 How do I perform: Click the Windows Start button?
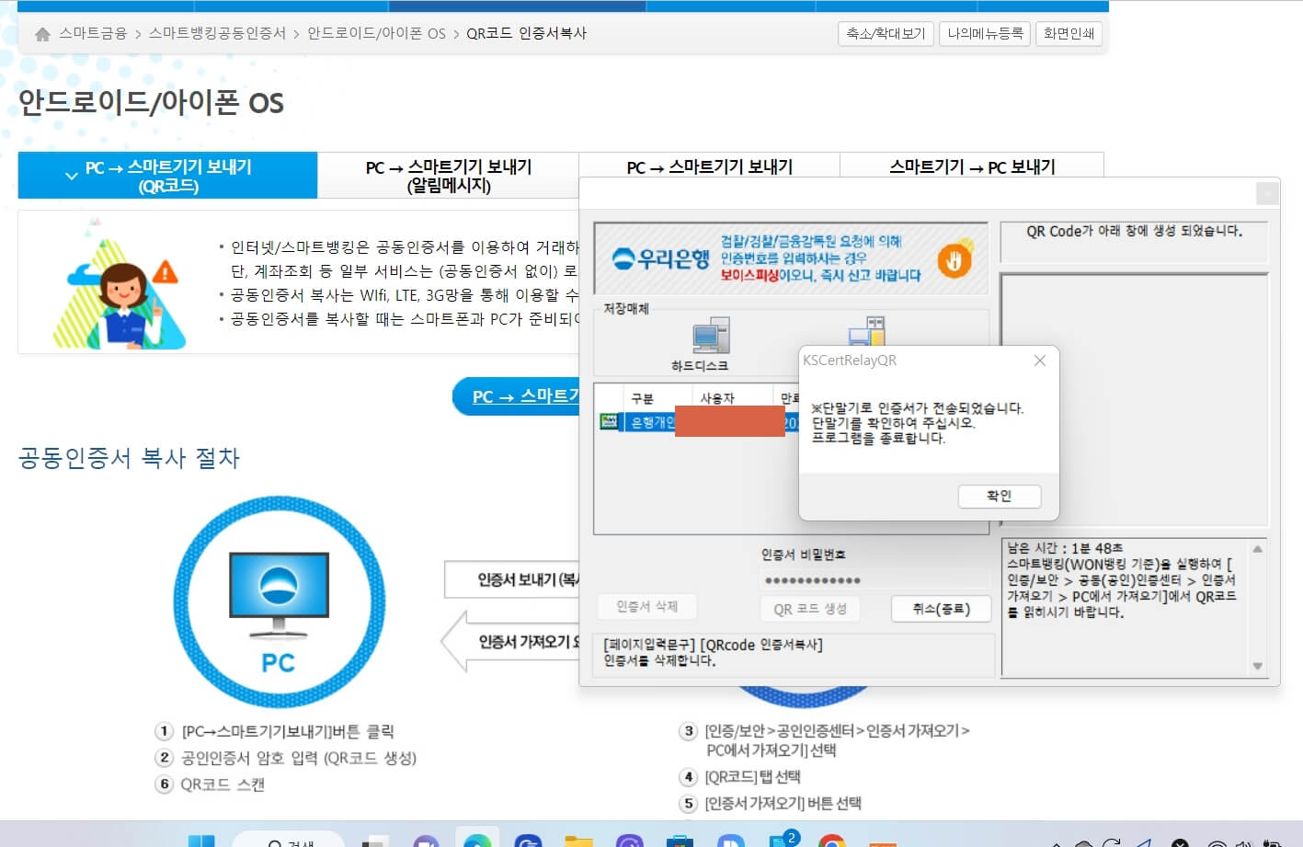click(202, 841)
